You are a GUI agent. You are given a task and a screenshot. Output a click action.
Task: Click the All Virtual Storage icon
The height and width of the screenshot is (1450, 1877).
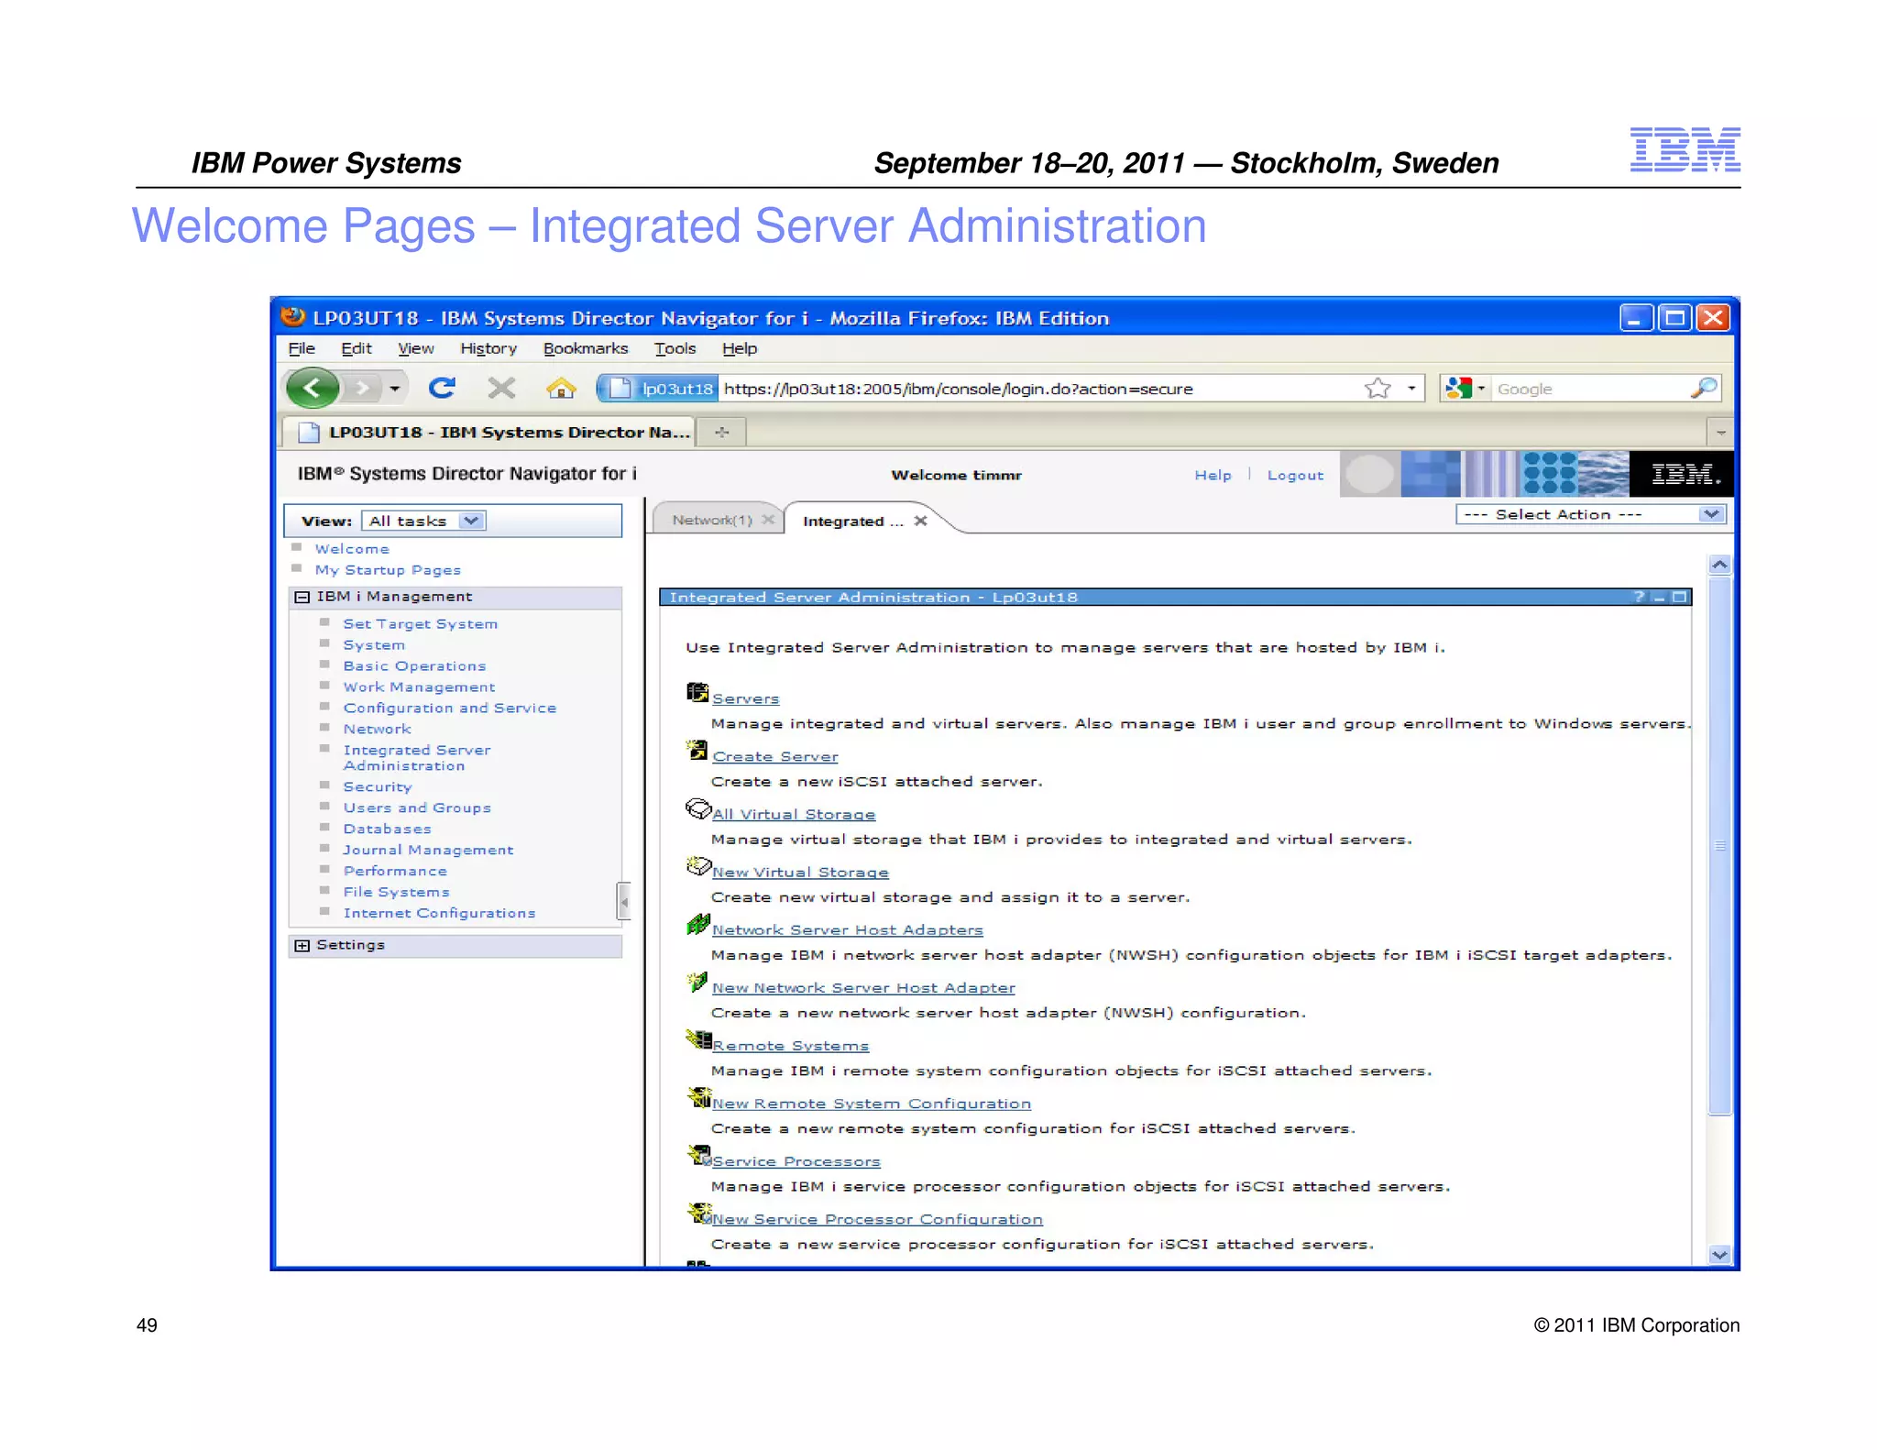pos(698,808)
